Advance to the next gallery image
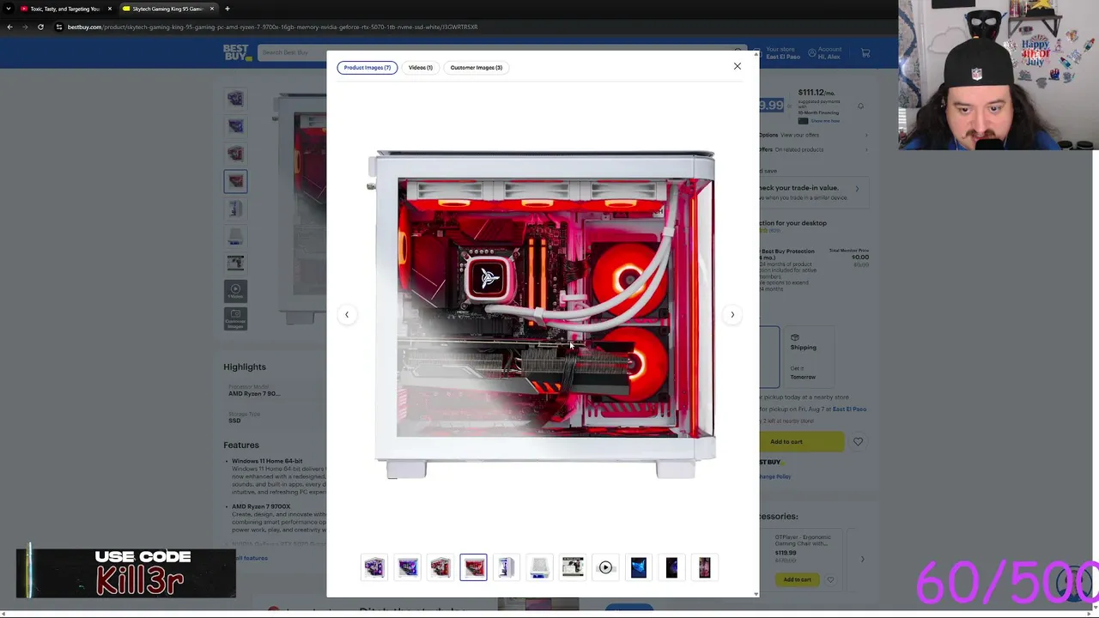Viewport: 1099px width, 618px height. (732, 314)
